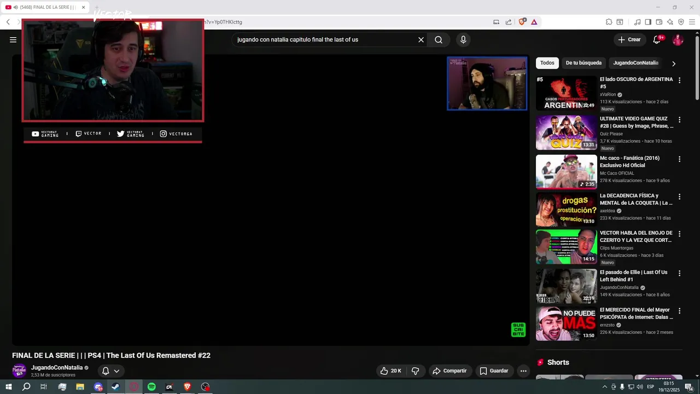This screenshot has width=700, height=394.
Task: Open options for Mc caco Fanática video
Action: (679, 159)
